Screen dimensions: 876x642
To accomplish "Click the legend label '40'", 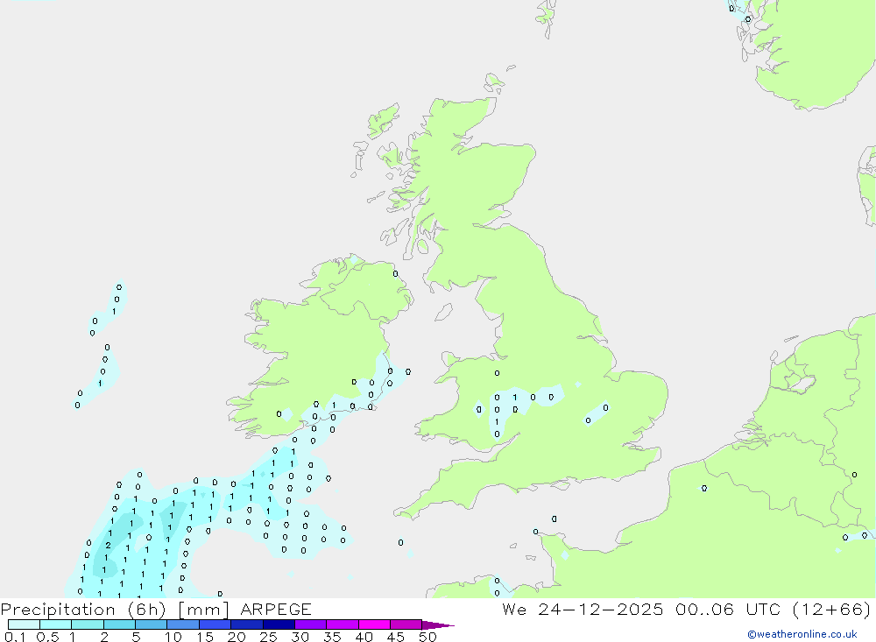I will [364, 637].
